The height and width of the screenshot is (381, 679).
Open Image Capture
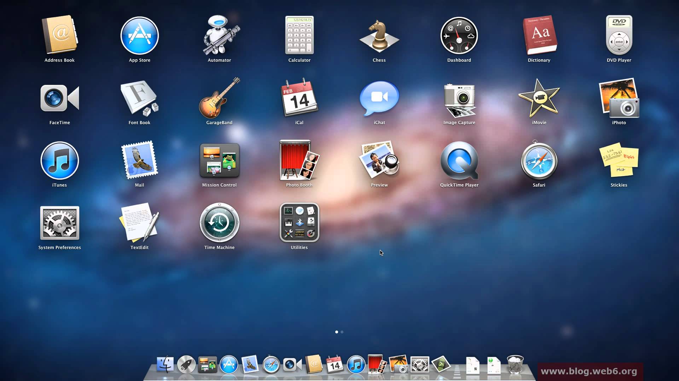click(459, 100)
